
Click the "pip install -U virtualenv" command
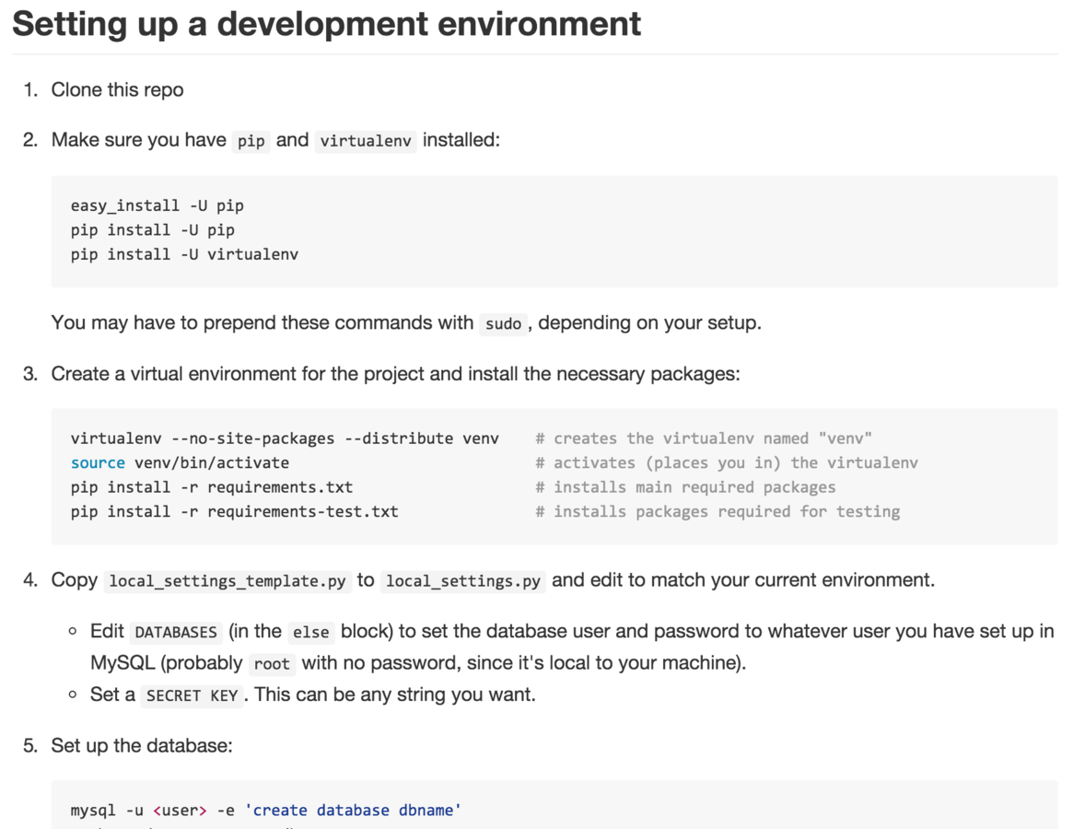tap(184, 254)
